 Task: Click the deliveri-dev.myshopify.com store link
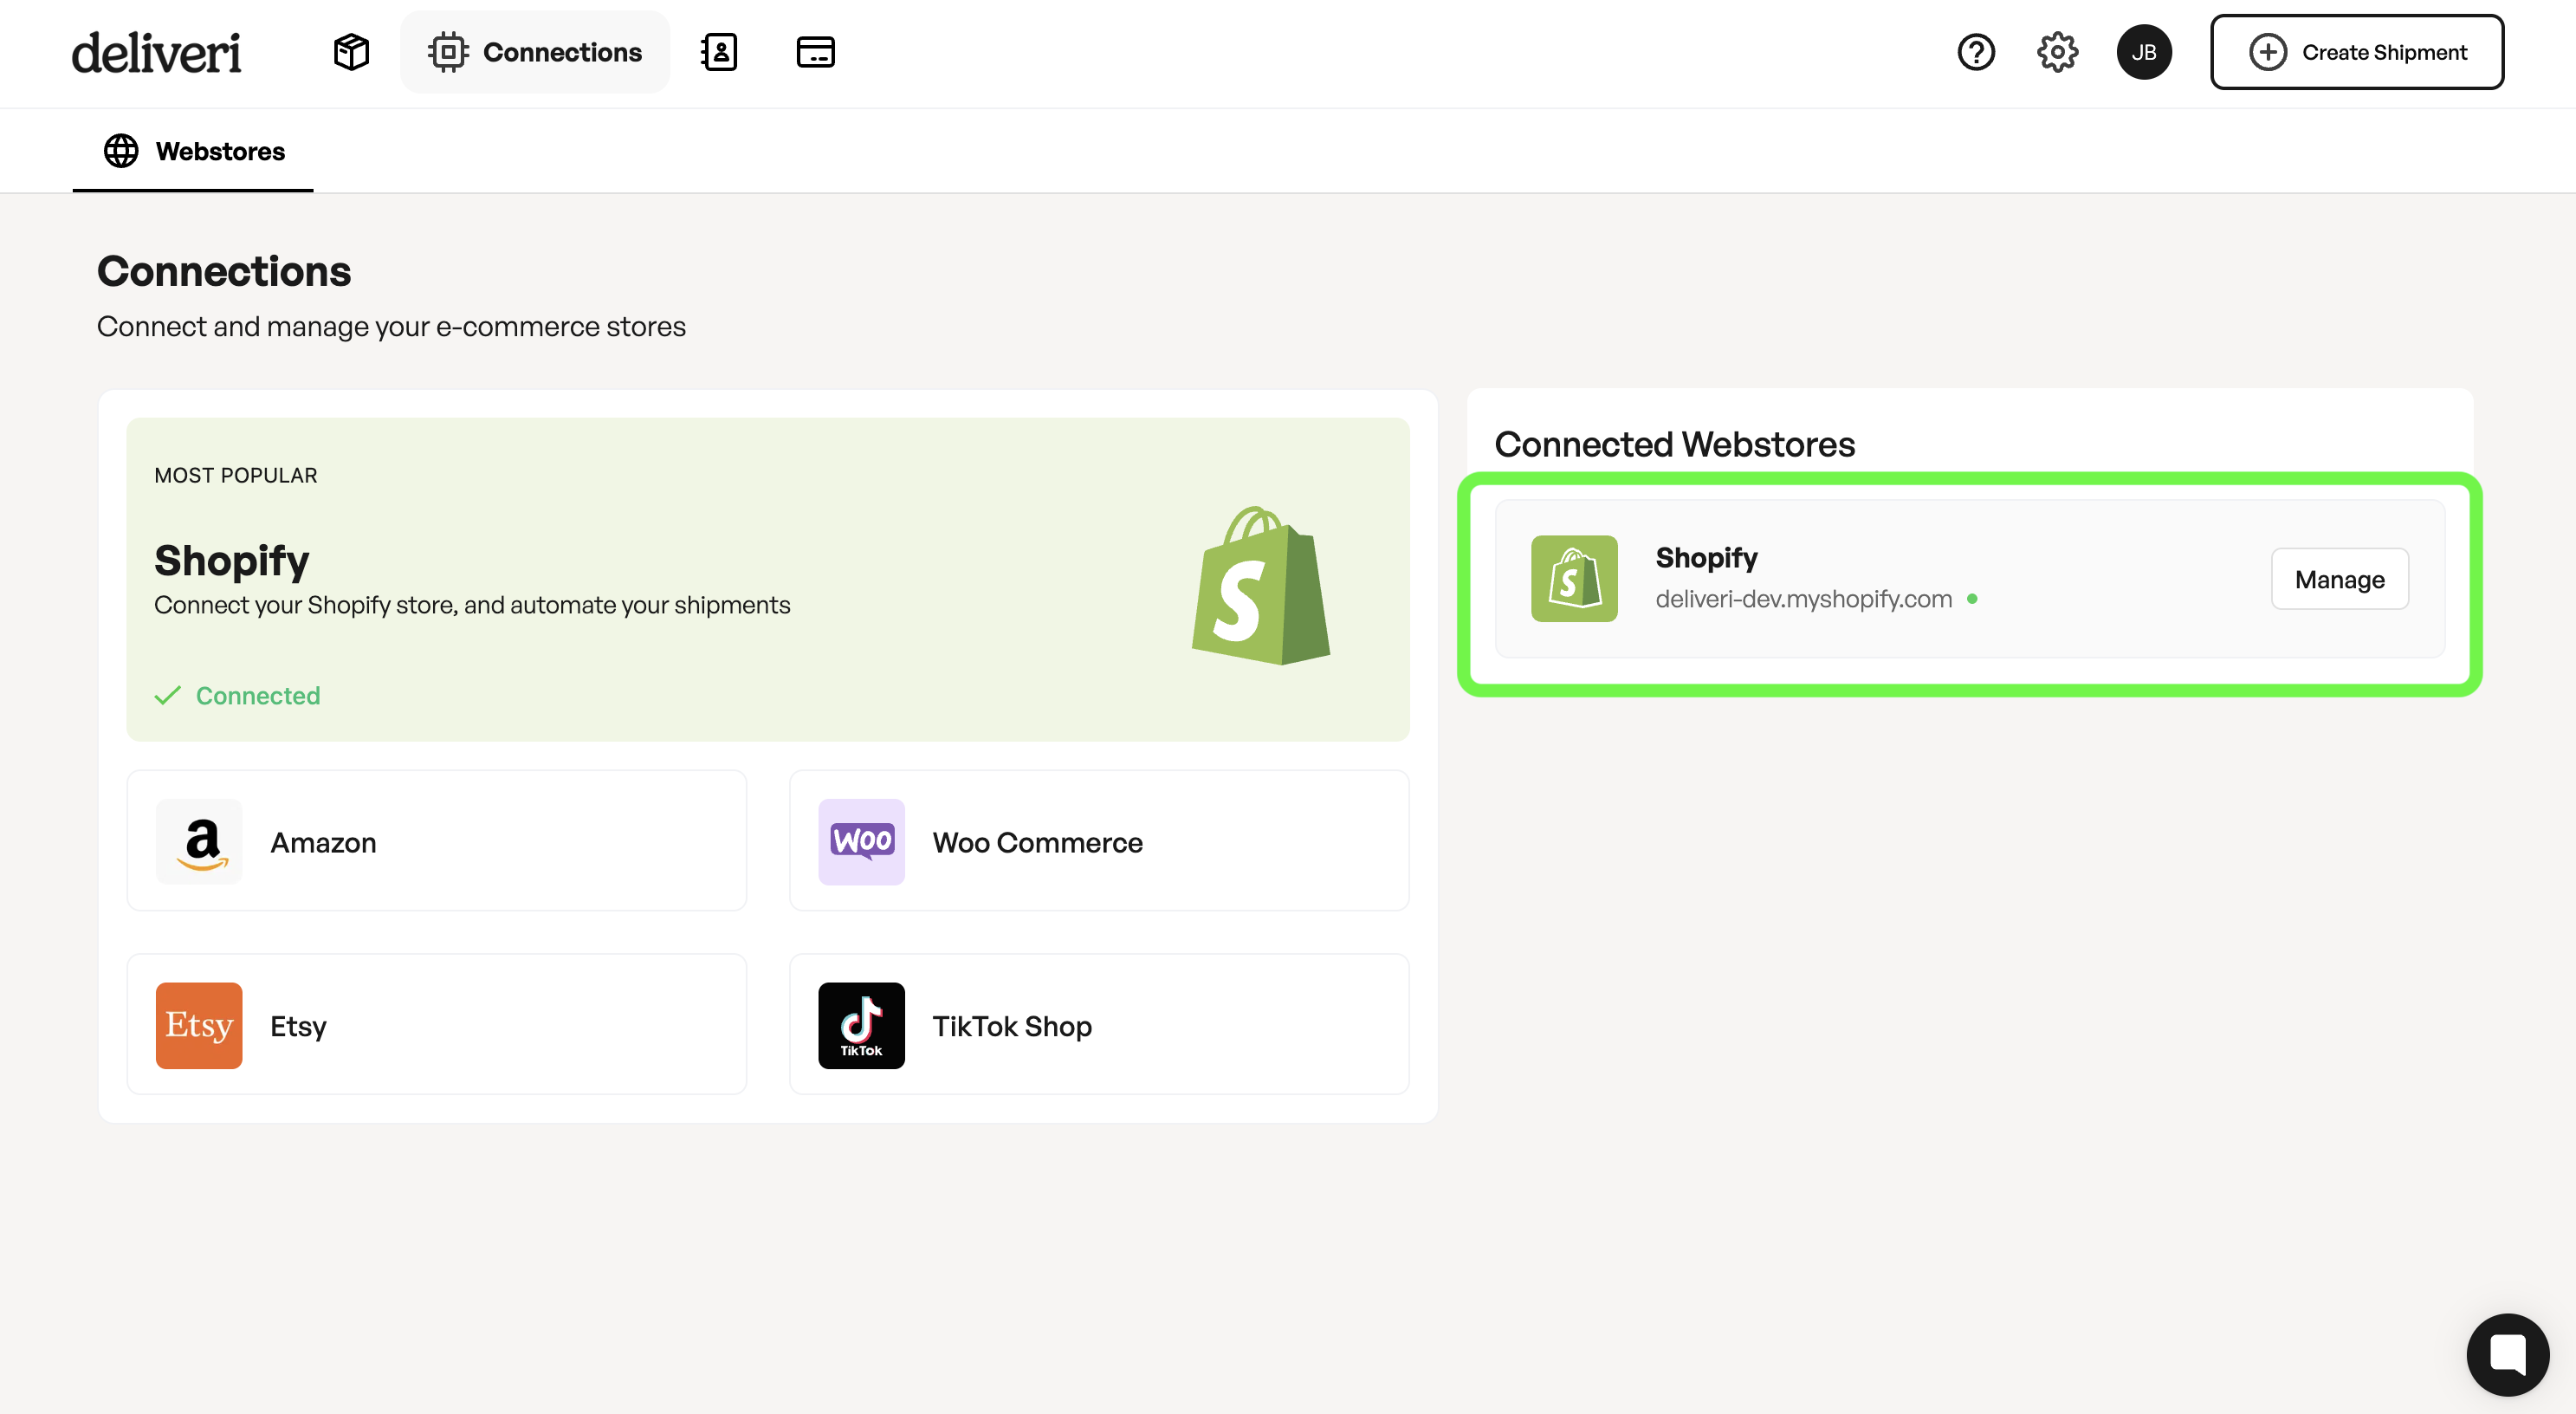pyautogui.click(x=1803, y=599)
